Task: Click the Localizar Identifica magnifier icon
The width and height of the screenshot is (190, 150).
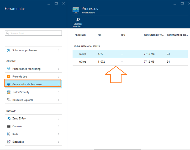Action: 78,19
